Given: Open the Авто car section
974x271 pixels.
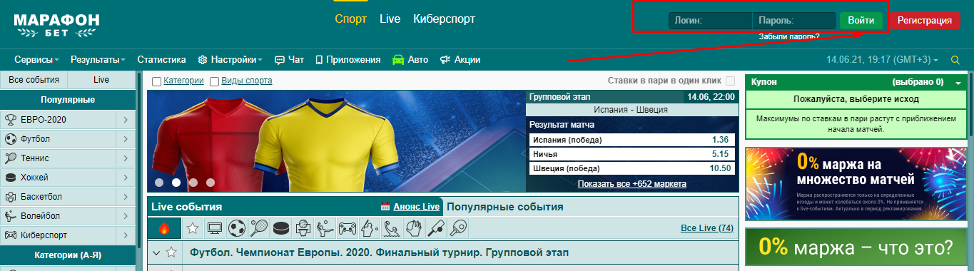Looking at the screenshot, I should click(410, 60).
